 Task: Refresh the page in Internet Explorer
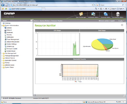click(95, 5)
